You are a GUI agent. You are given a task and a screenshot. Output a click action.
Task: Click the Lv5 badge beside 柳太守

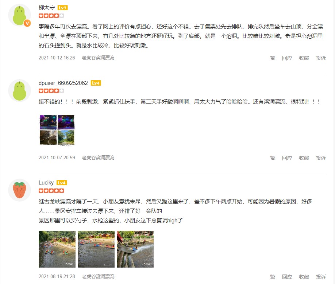pyautogui.click(x=63, y=8)
